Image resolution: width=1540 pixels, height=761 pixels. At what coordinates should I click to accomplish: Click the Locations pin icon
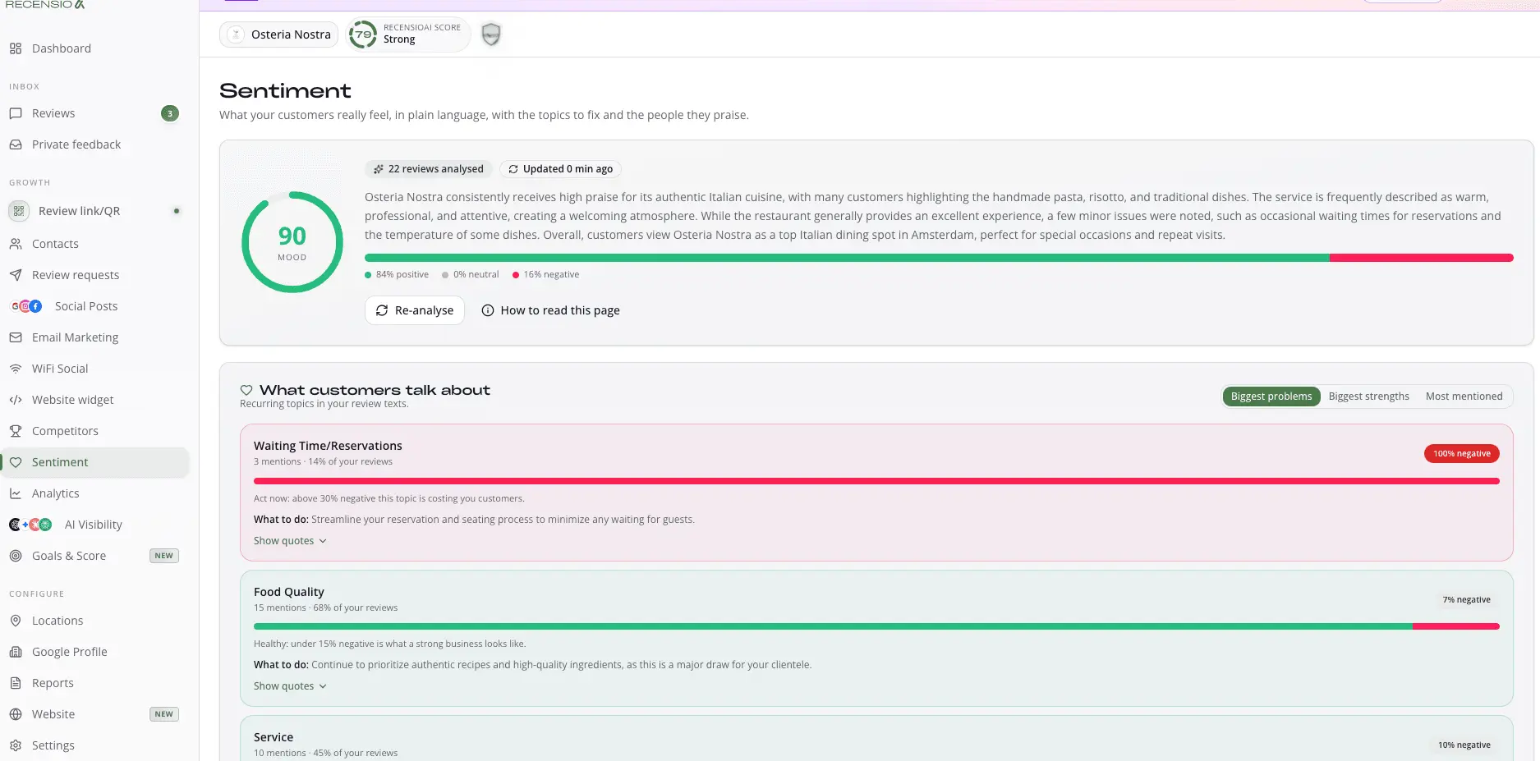16,621
